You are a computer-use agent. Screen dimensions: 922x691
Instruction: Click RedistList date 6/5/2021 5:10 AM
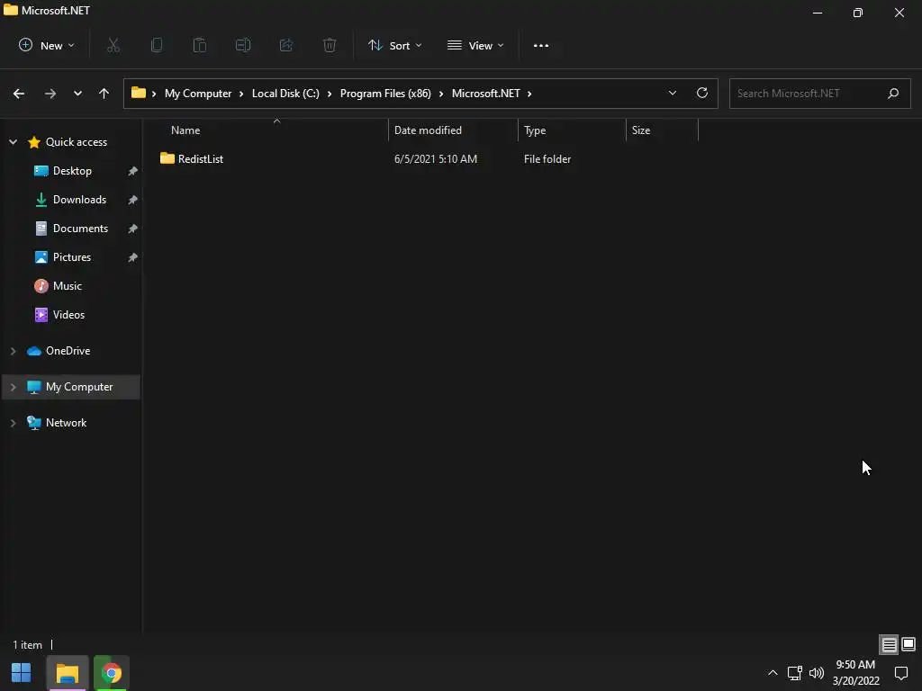pos(436,158)
